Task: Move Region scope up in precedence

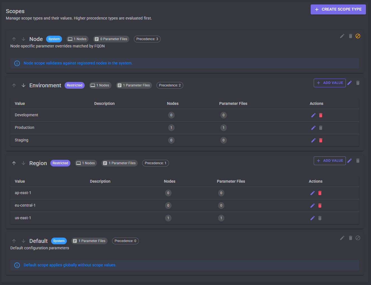Action: point(14,163)
